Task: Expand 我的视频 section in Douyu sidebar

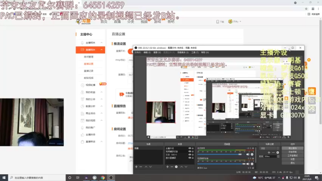Action: point(101,120)
